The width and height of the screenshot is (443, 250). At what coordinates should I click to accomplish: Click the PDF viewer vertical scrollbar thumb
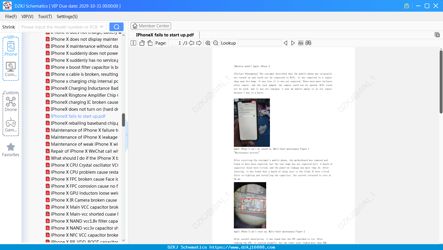[441, 82]
